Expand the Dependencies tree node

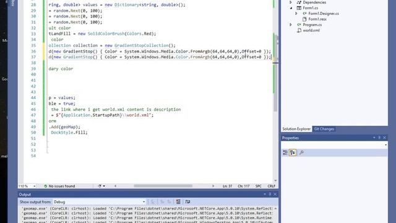click(291, 2)
